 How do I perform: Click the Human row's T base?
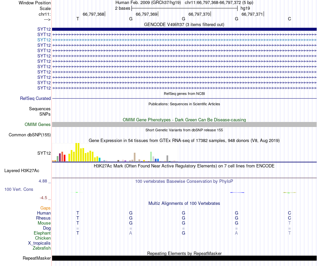(78, 213)
